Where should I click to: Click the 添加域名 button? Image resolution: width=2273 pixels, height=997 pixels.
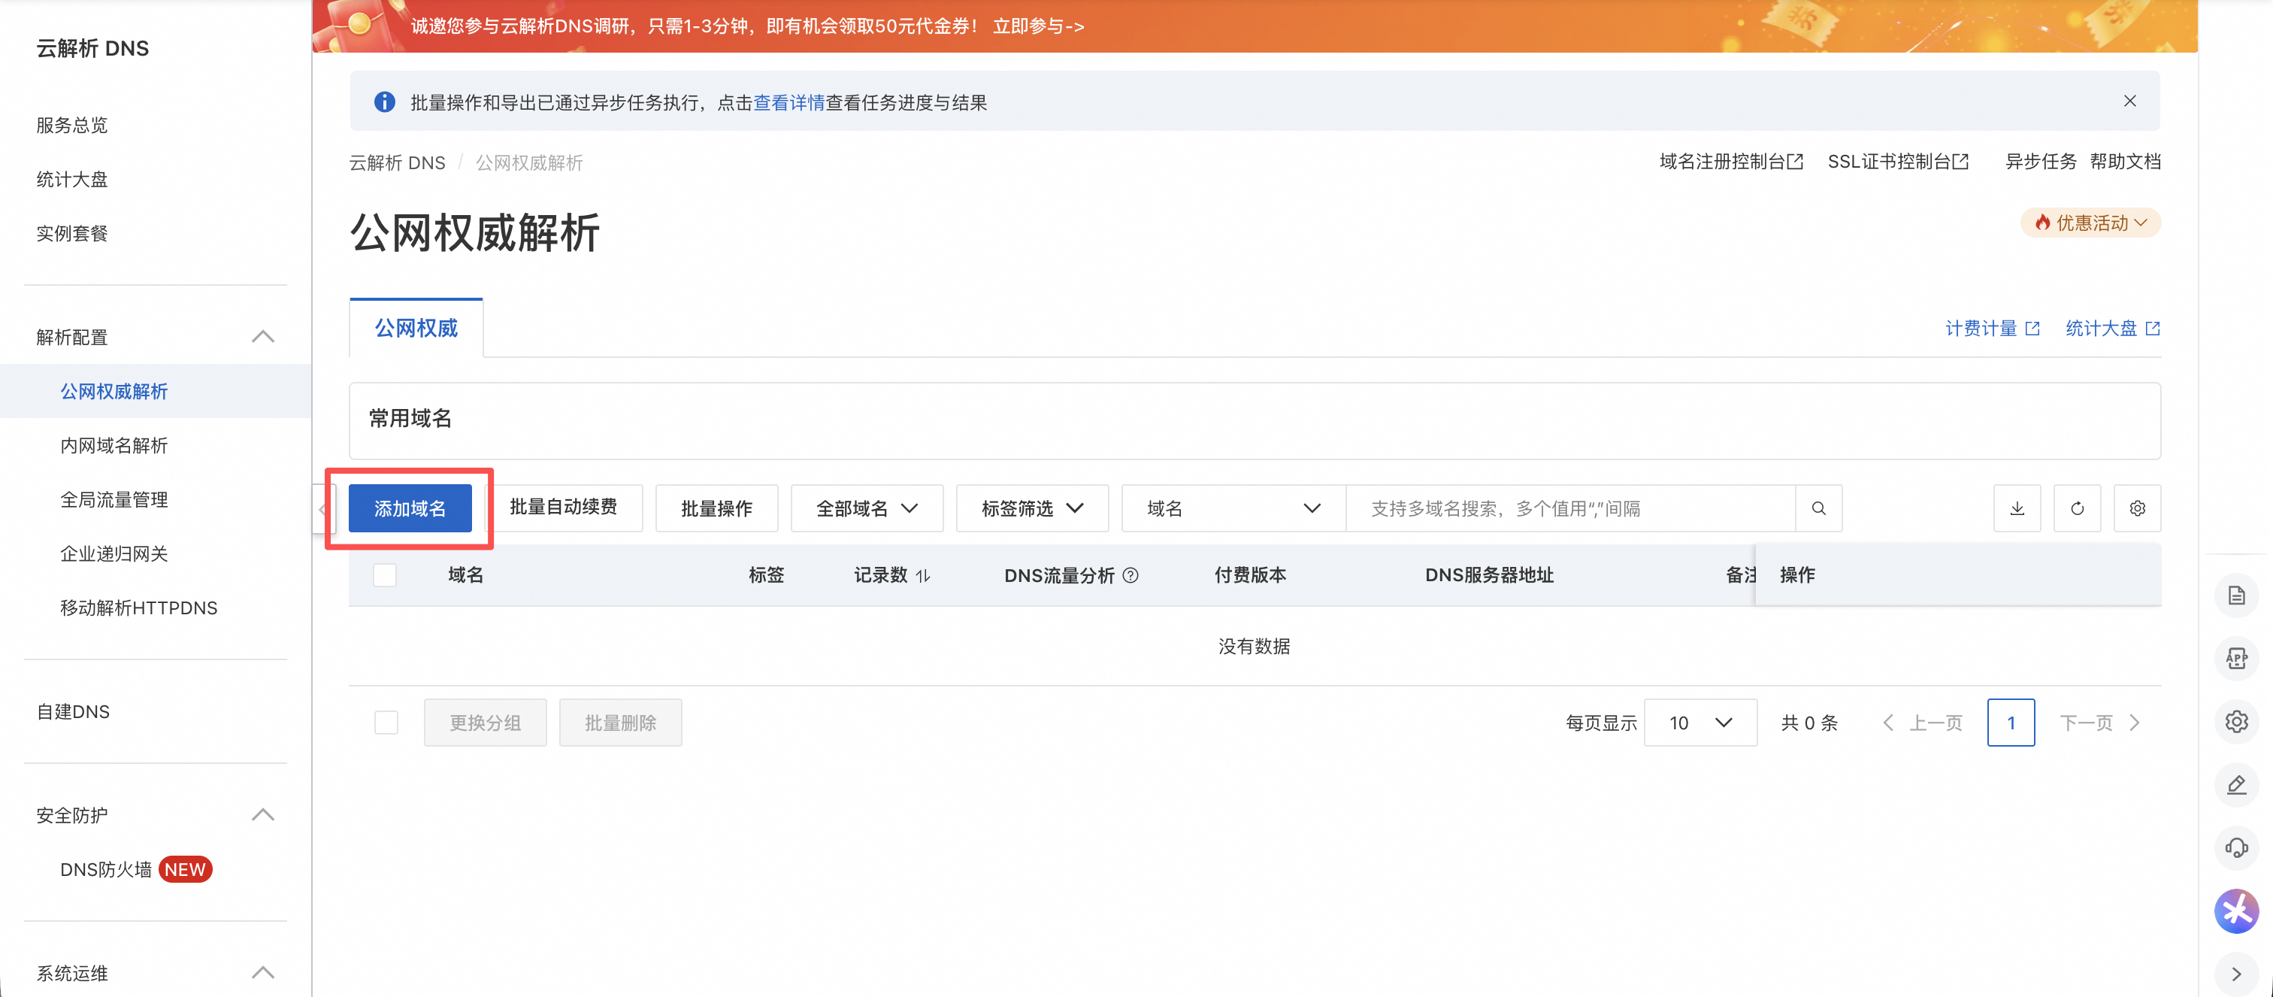point(410,508)
